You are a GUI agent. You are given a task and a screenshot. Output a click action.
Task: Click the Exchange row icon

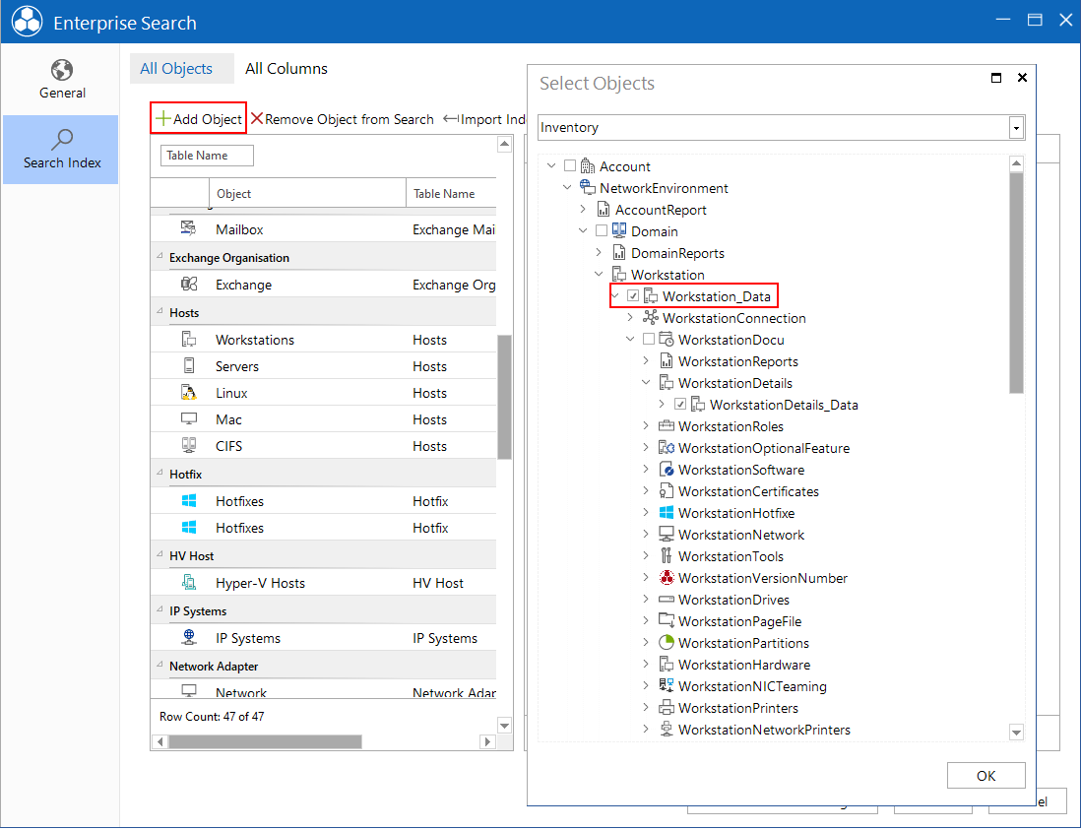(x=189, y=284)
